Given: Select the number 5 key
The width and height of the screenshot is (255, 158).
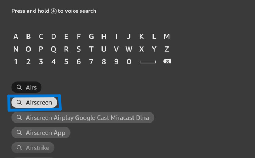Looking at the screenshot, I should (66, 62).
